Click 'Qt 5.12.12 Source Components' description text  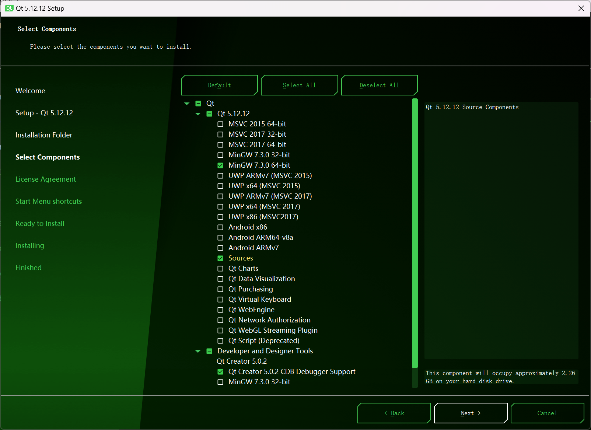pyautogui.click(x=472, y=107)
